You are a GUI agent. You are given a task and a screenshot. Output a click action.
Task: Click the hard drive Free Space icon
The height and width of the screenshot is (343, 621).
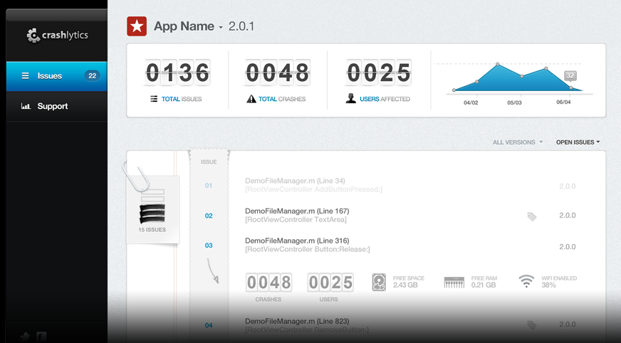(x=379, y=283)
